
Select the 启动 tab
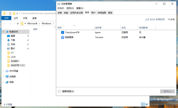[x=87, y=12]
